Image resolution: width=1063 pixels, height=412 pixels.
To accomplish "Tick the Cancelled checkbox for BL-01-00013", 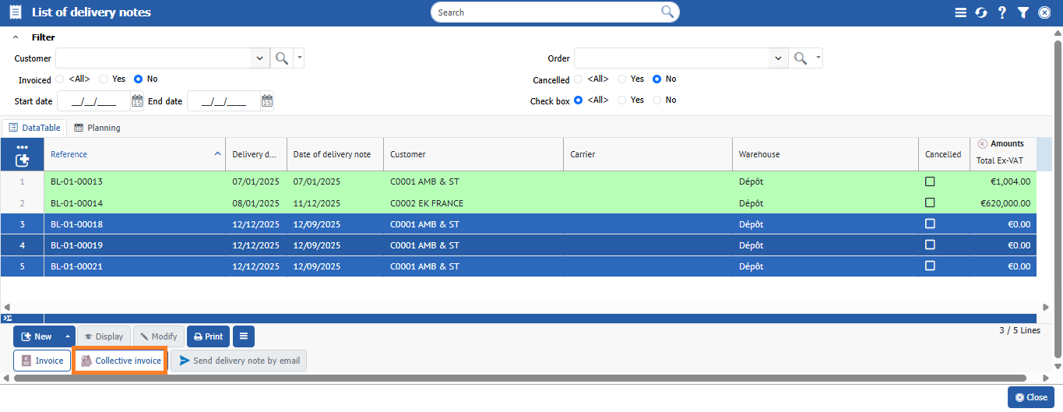I will coord(930,181).
